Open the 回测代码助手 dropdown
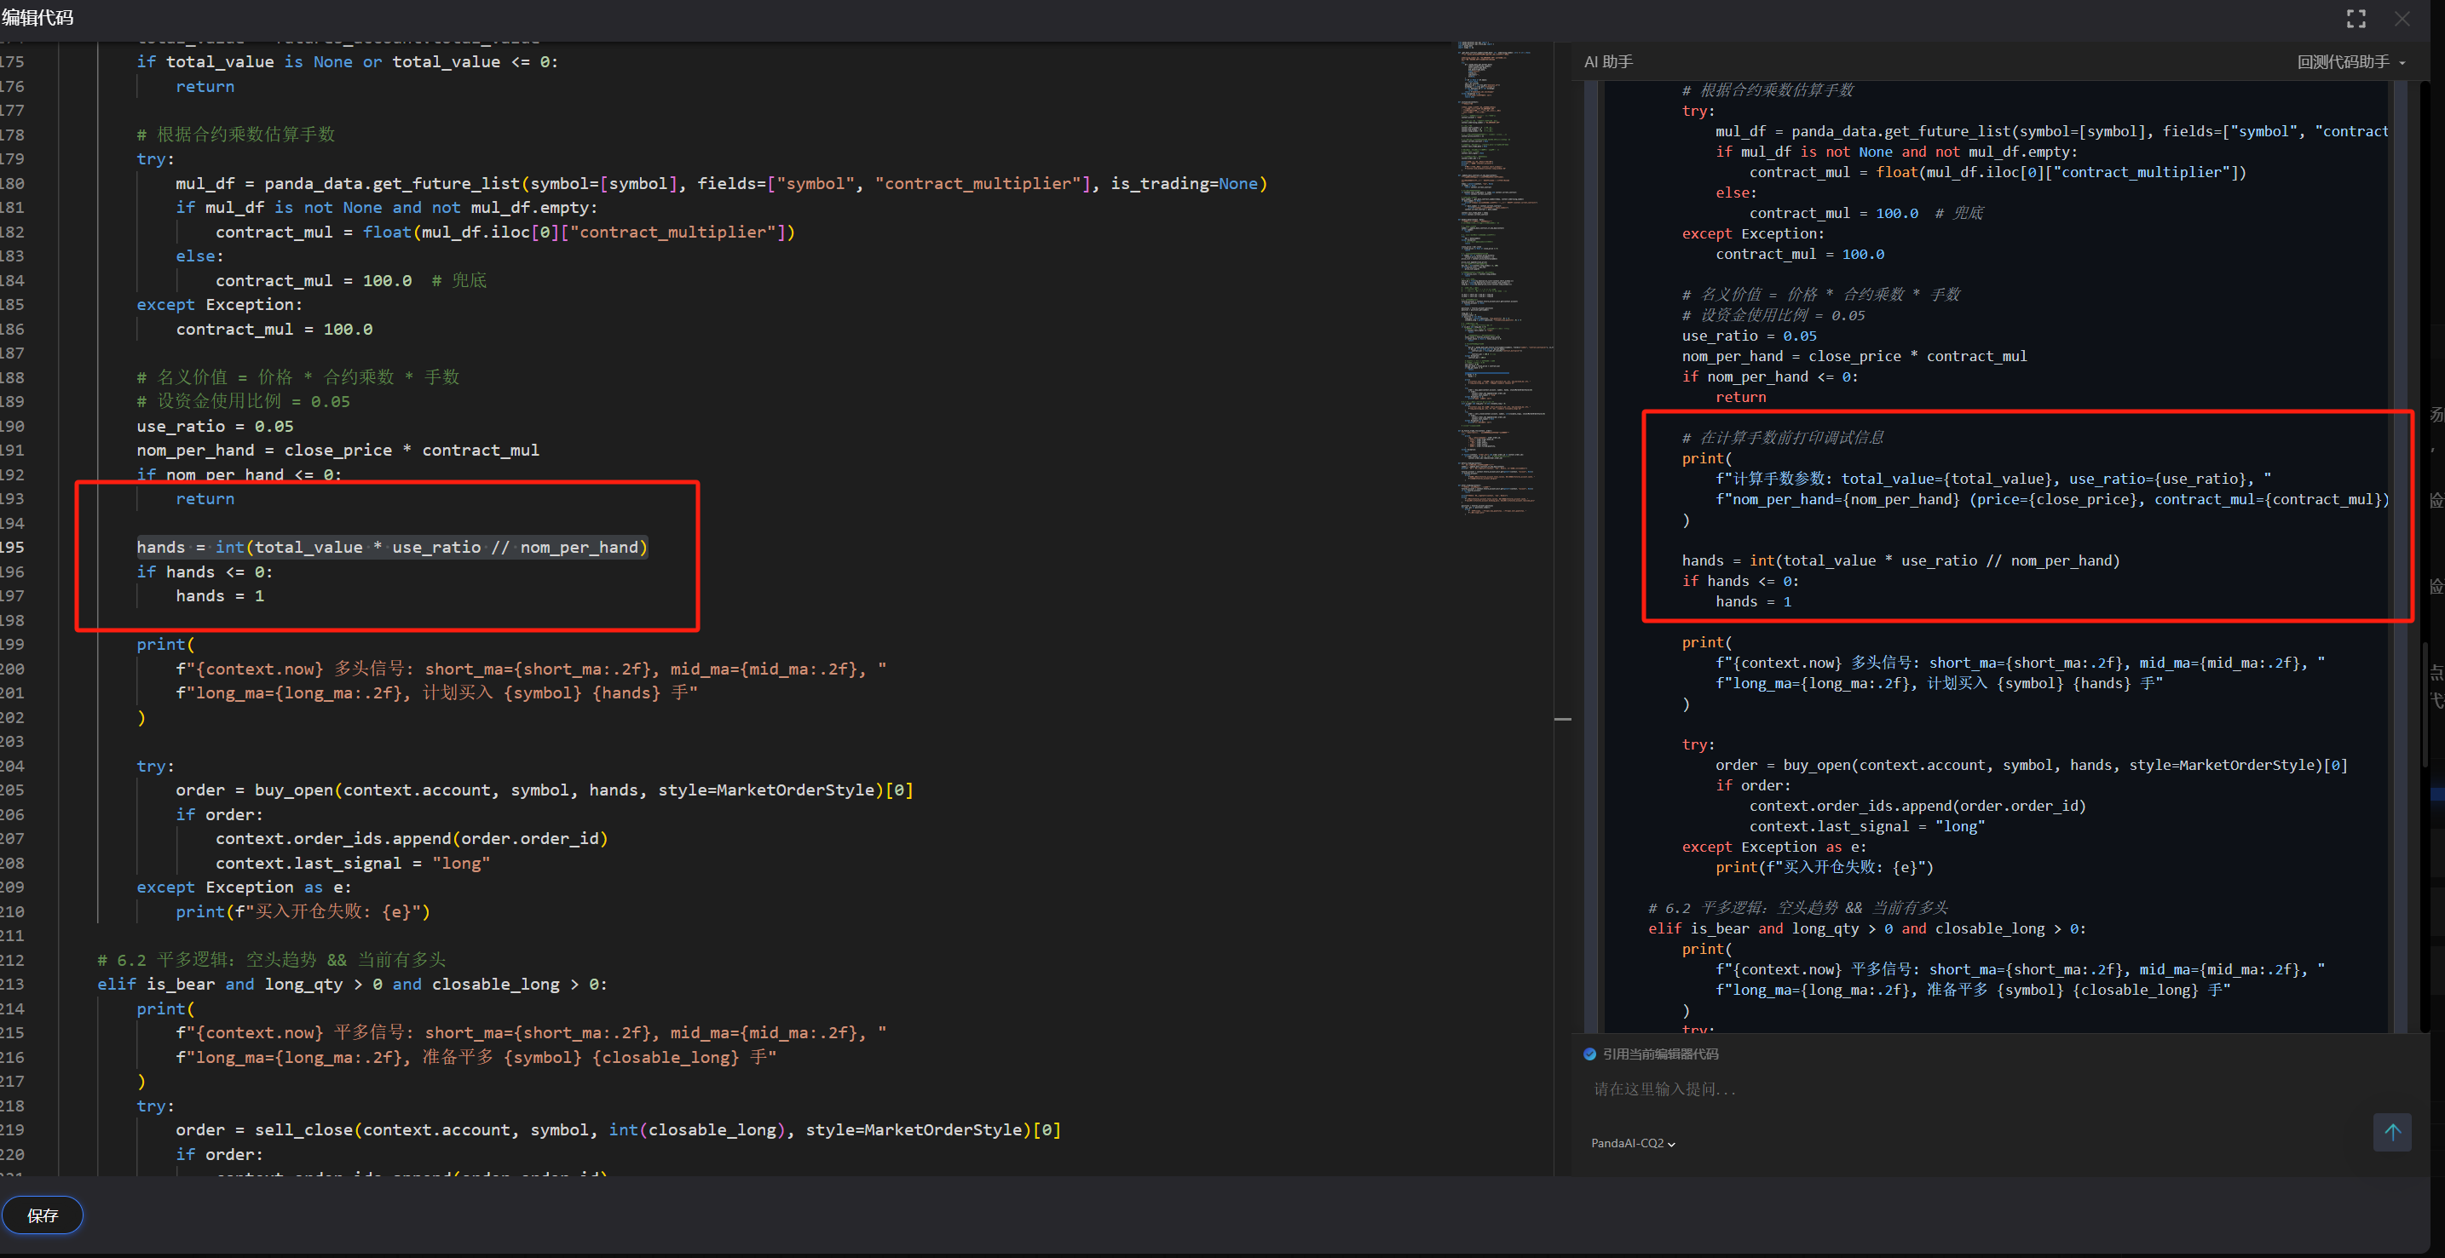Image resolution: width=2445 pixels, height=1258 pixels. pos(2351,63)
